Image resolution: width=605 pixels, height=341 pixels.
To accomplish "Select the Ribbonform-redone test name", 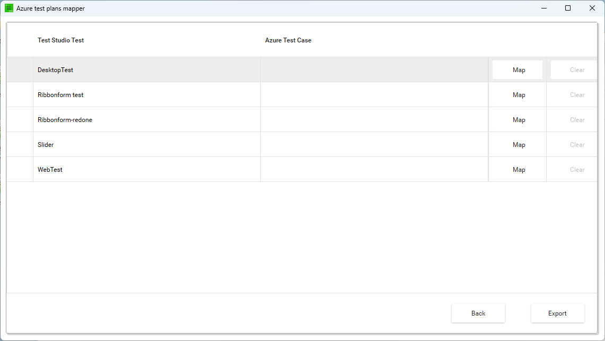I will click(65, 119).
